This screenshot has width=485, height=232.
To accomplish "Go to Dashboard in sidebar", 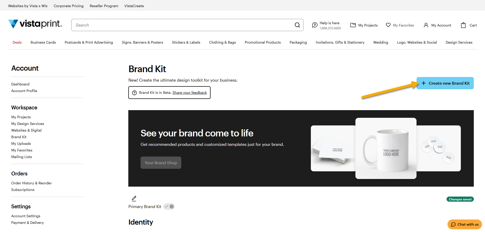I will [20, 84].
